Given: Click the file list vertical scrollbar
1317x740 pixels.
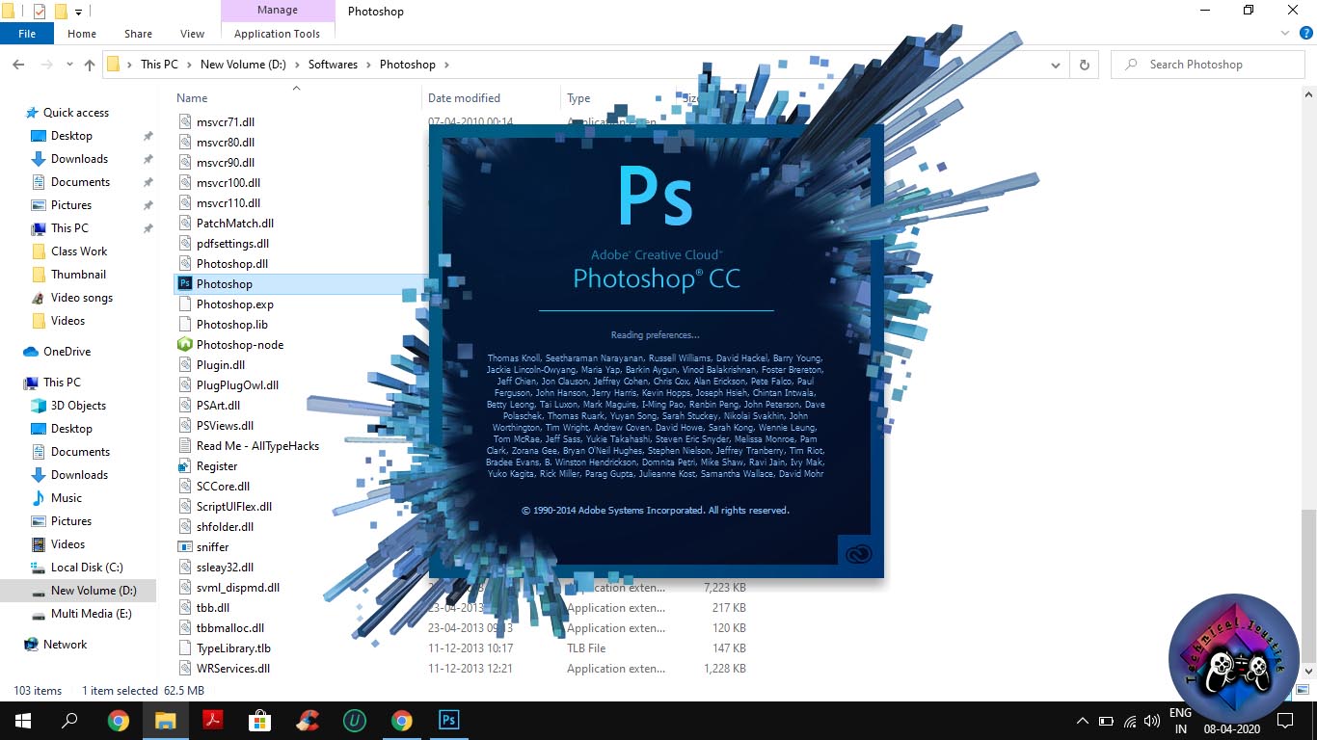Looking at the screenshot, I should (x=1308, y=588).
